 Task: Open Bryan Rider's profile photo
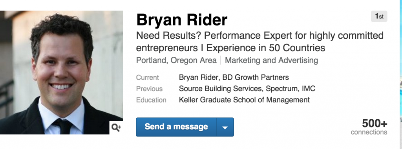coord(61,72)
